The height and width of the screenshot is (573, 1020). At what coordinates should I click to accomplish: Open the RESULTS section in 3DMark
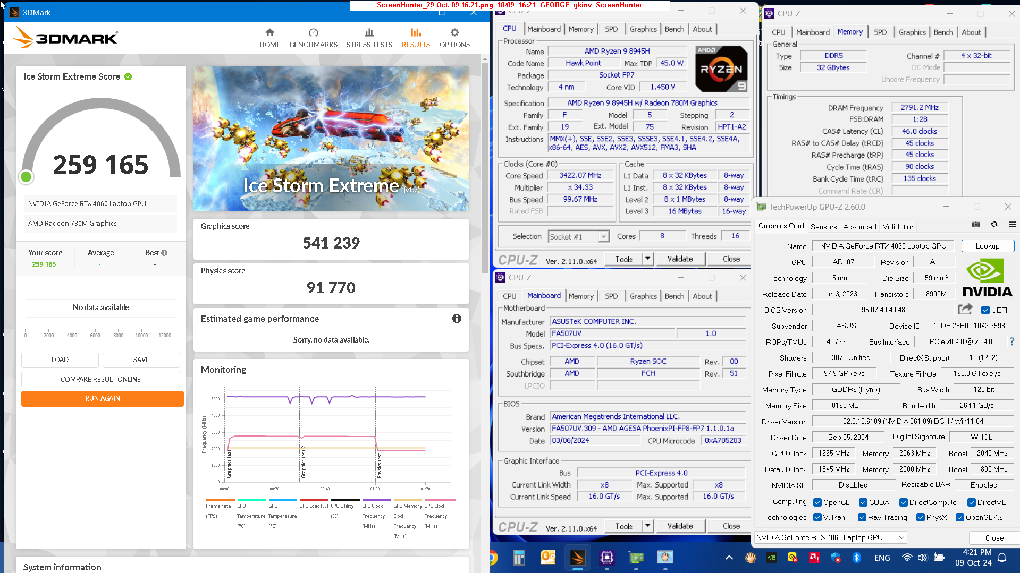[x=416, y=38]
